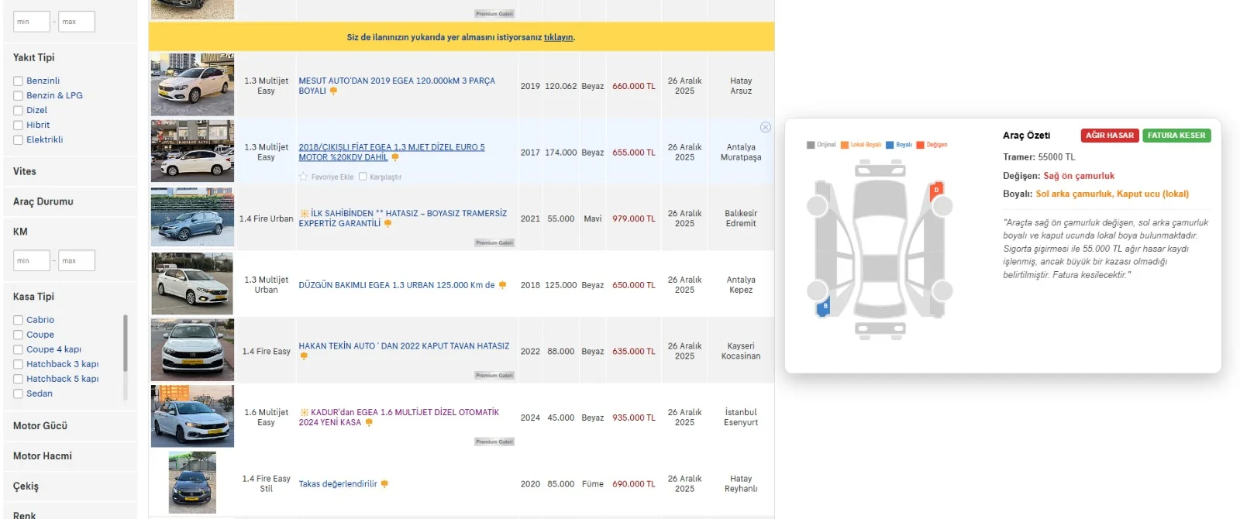Click the 'tıklayın' link in yellow banner
The width and height of the screenshot is (1240, 519).
click(x=558, y=37)
